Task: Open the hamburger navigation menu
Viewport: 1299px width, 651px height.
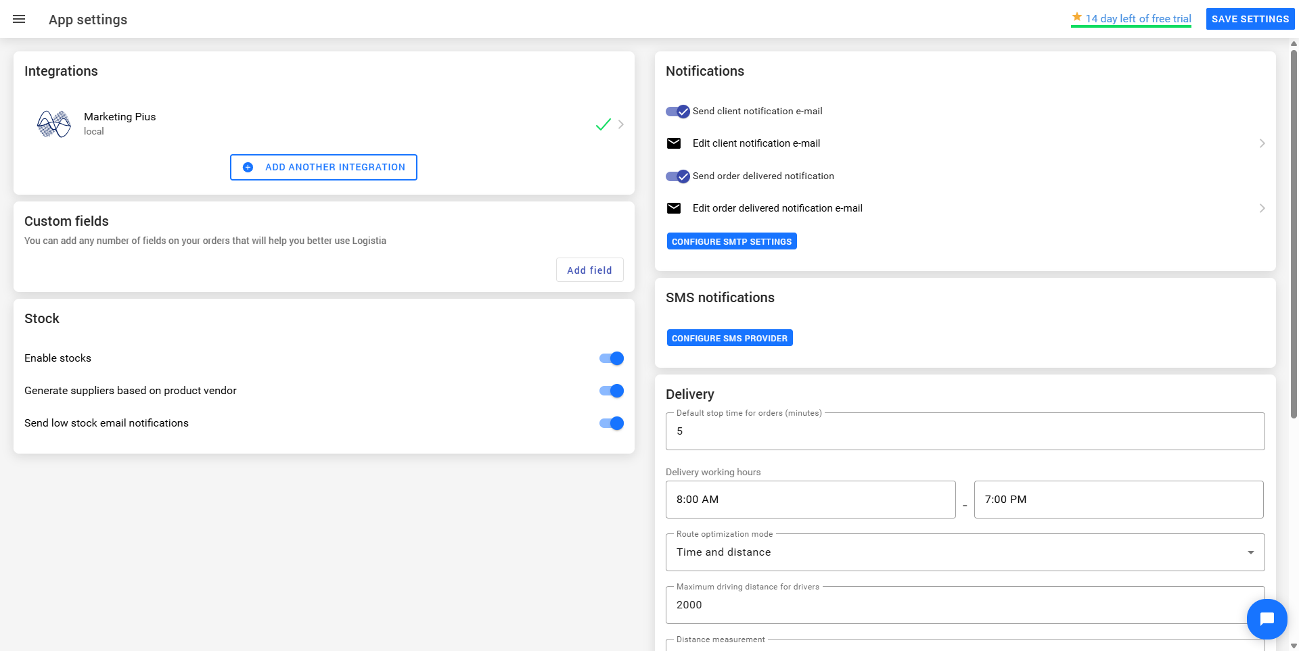Action: (19, 19)
